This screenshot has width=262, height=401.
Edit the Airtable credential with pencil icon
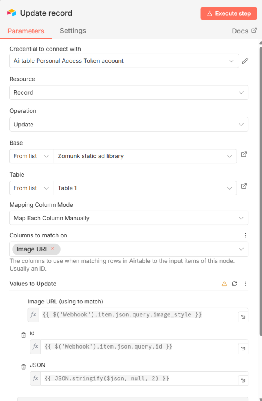245,61
